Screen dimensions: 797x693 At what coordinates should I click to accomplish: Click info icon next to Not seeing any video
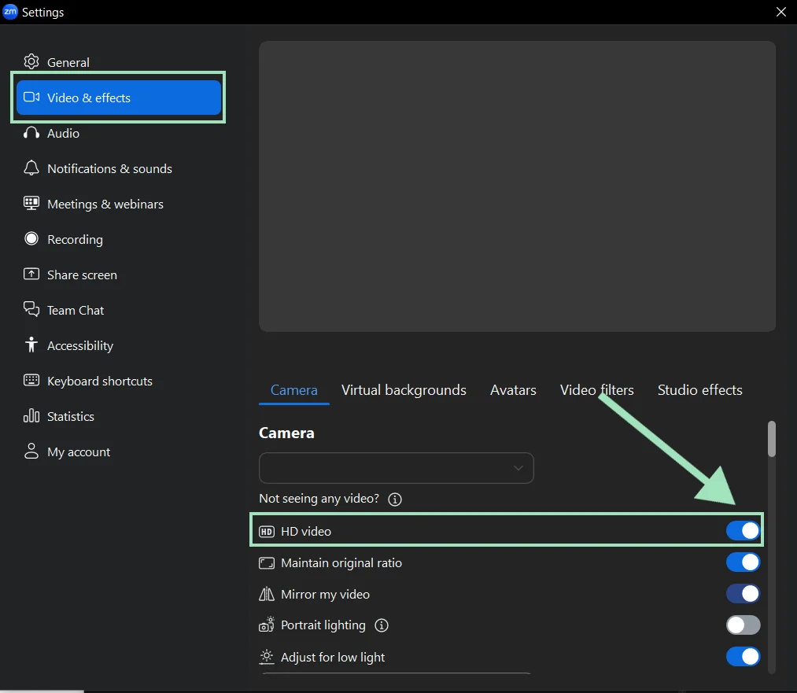tap(395, 499)
